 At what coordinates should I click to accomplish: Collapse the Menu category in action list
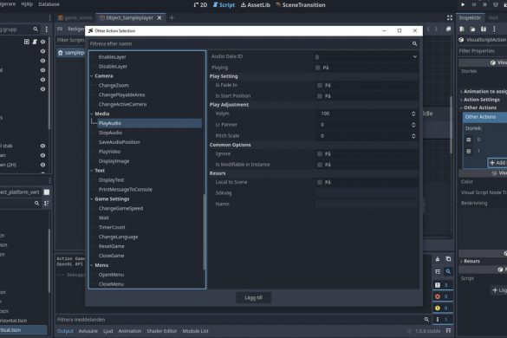tap(92, 265)
